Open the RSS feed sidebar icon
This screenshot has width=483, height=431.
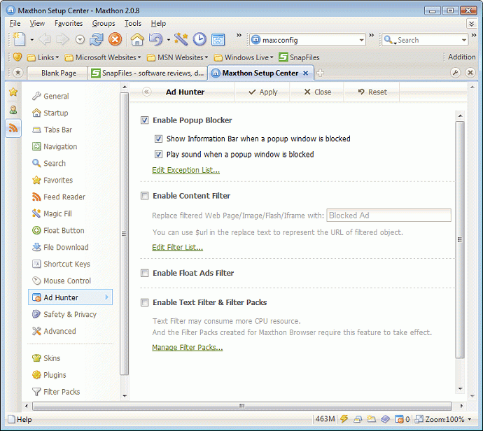[13, 128]
